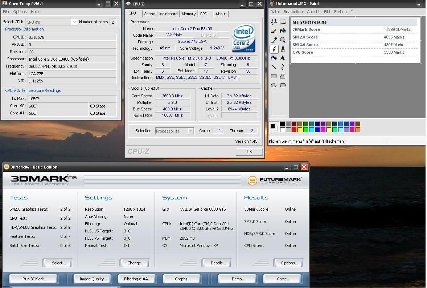
Task: Pick the red swatch in Paint's palette
Action: pos(294,130)
